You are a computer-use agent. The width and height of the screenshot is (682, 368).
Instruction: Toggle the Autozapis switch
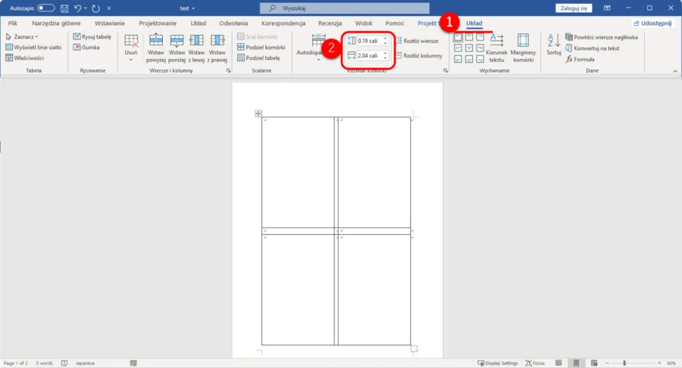(x=45, y=8)
